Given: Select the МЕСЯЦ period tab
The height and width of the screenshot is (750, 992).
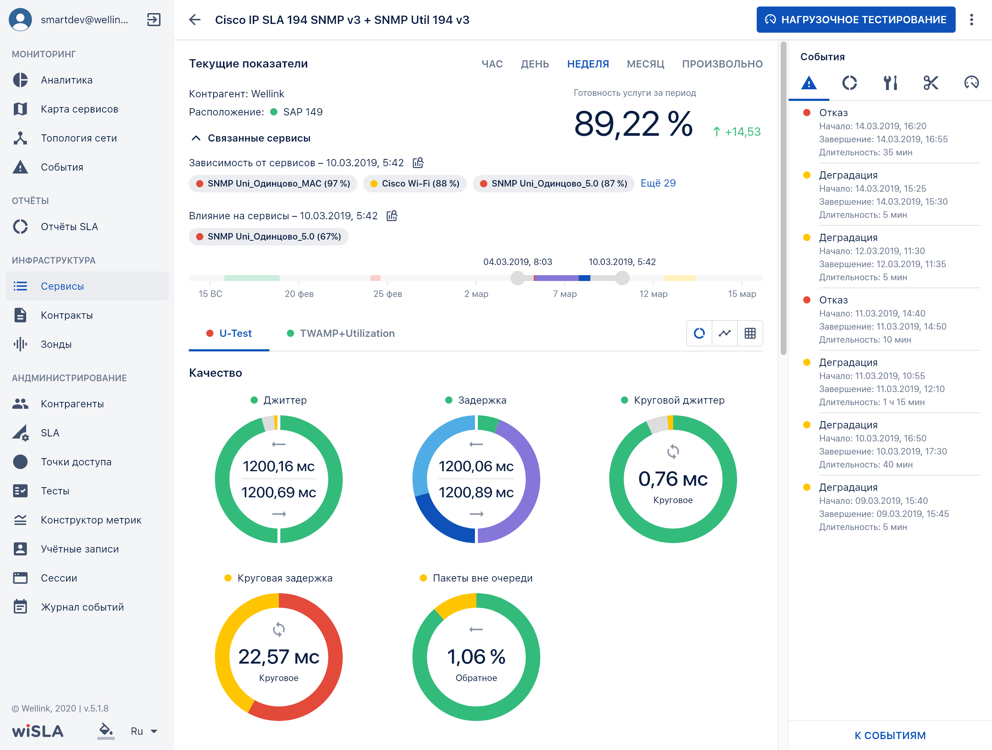Looking at the screenshot, I should click(x=645, y=64).
